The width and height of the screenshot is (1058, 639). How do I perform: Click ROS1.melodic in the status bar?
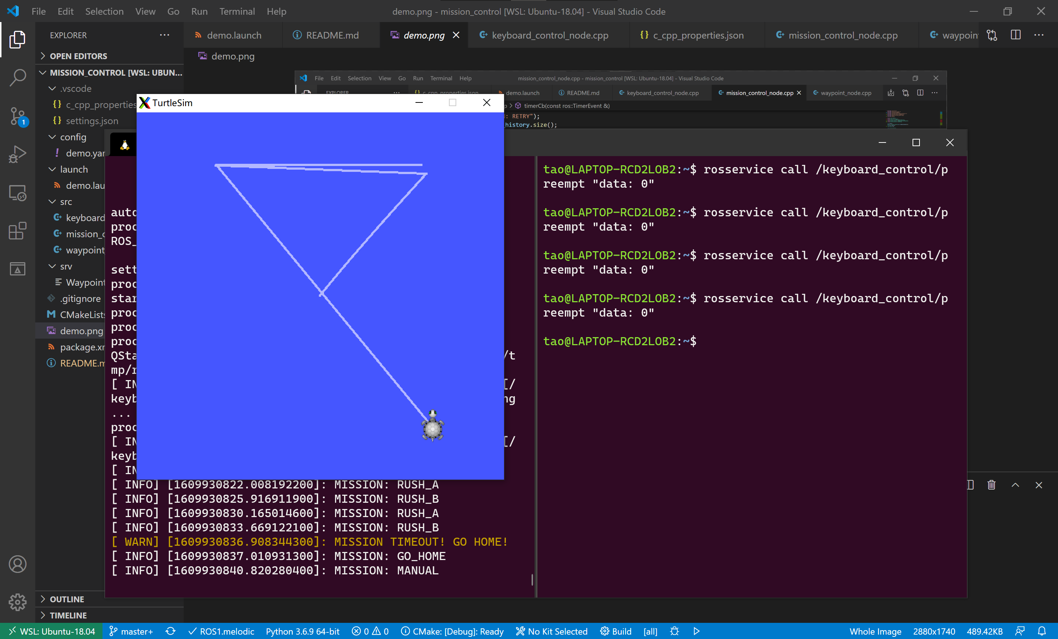coord(222,631)
